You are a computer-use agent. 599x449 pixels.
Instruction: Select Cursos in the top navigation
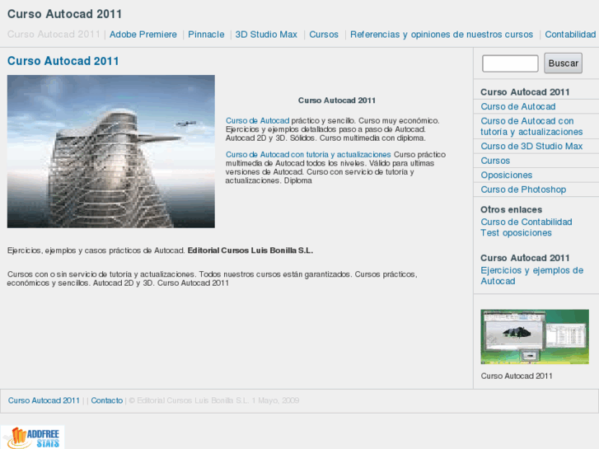[x=324, y=35]
